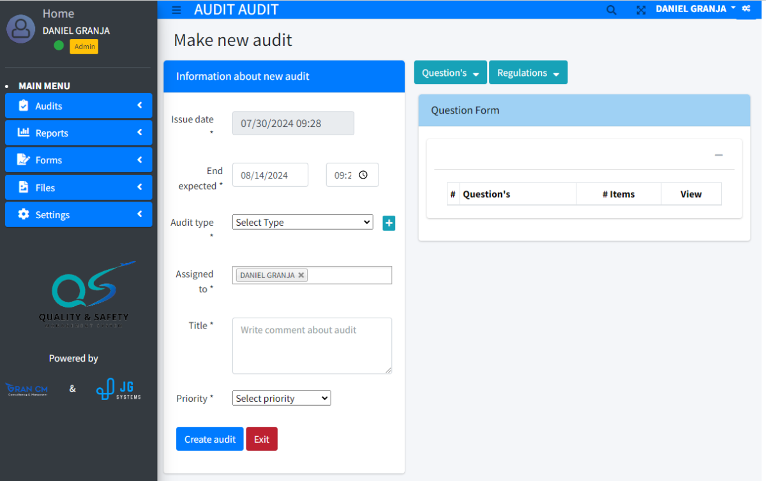
Task: Click the user avatar in the sidebar
Action: (x=20, y=29)
